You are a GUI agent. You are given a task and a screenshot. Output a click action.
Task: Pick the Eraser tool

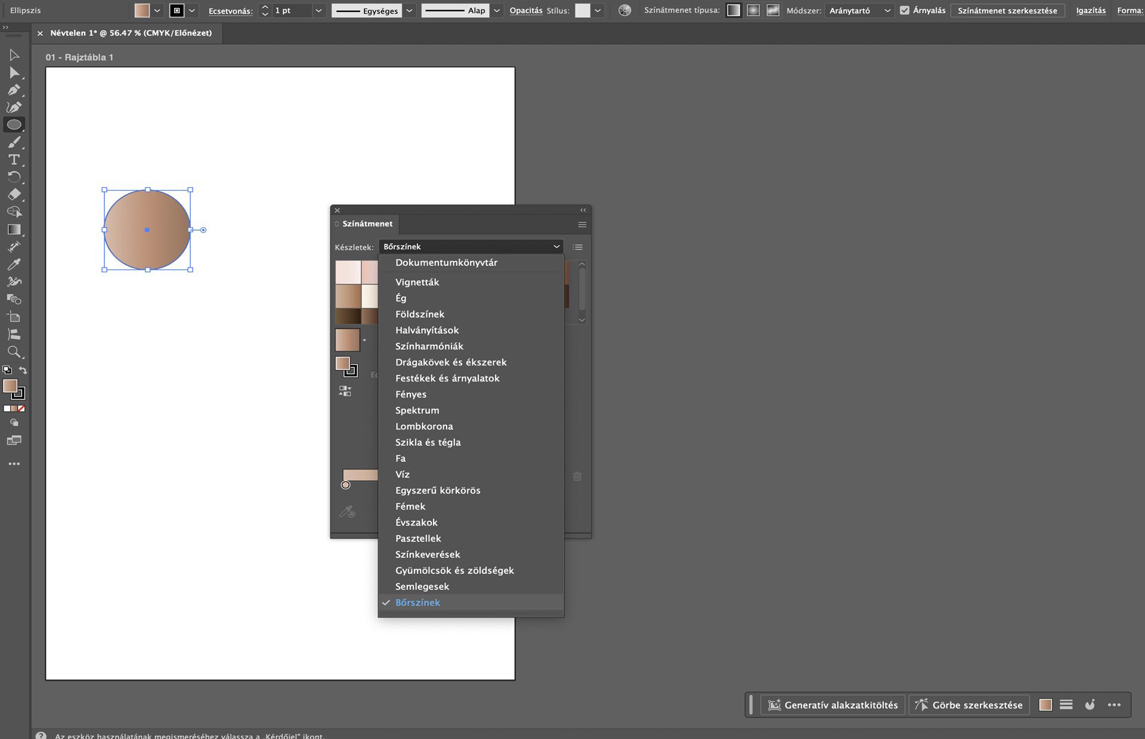coord(14,194)
